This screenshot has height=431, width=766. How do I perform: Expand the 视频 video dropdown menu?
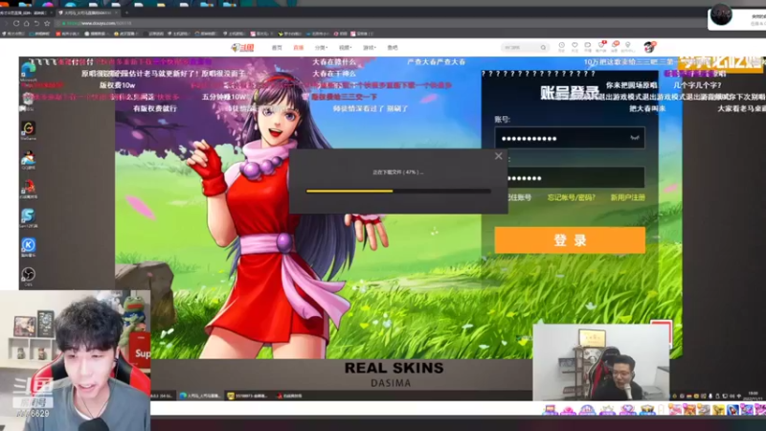(x=345, y=47)
